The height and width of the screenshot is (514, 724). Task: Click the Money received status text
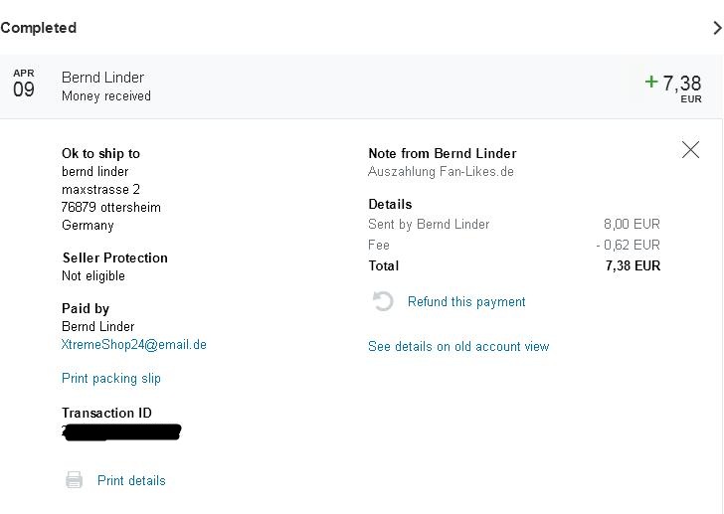(x=106, y=96)
